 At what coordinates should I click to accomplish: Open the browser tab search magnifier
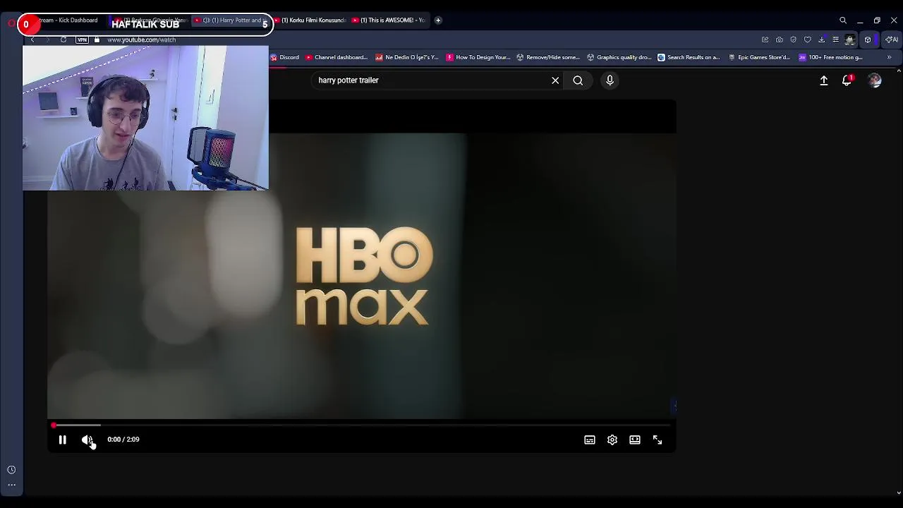[x=843, y=20]
